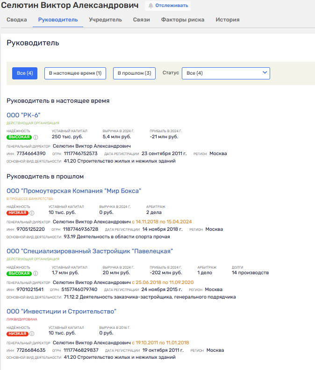Click INN value 7726684635

(31, 350)
